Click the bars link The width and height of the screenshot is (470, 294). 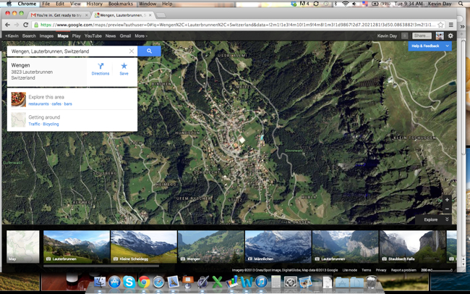(x=68, y=104)
